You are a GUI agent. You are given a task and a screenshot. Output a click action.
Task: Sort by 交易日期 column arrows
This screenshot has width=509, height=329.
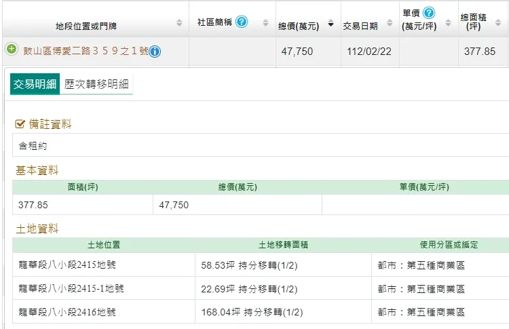[x=390, y=24]
